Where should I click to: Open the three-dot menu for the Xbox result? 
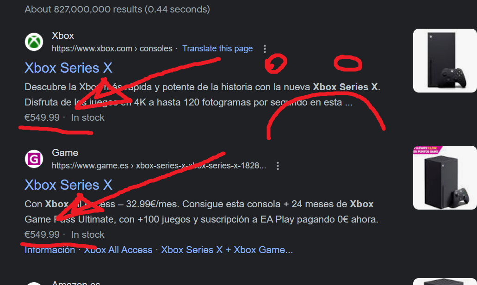(265, 49)
